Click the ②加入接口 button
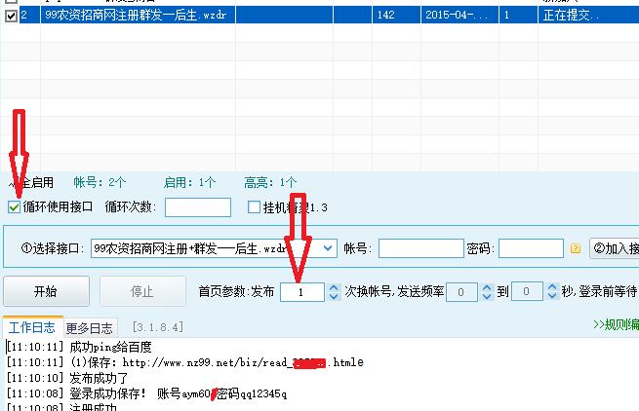639x411 pixels. [615, 248]
